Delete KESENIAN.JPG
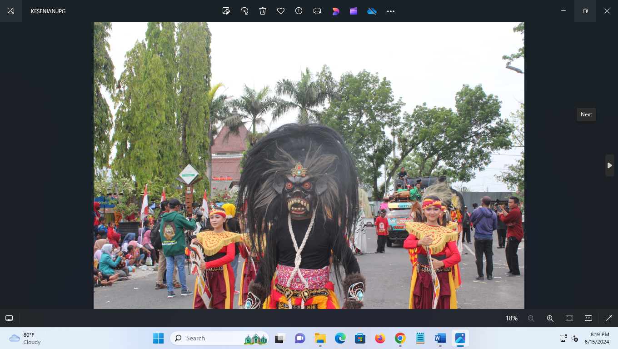 [262, 11]
